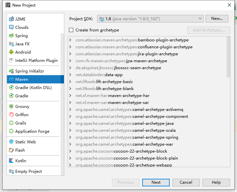Click the Java FX folder icon
237x192 pixels.
[x=11, y=44]
